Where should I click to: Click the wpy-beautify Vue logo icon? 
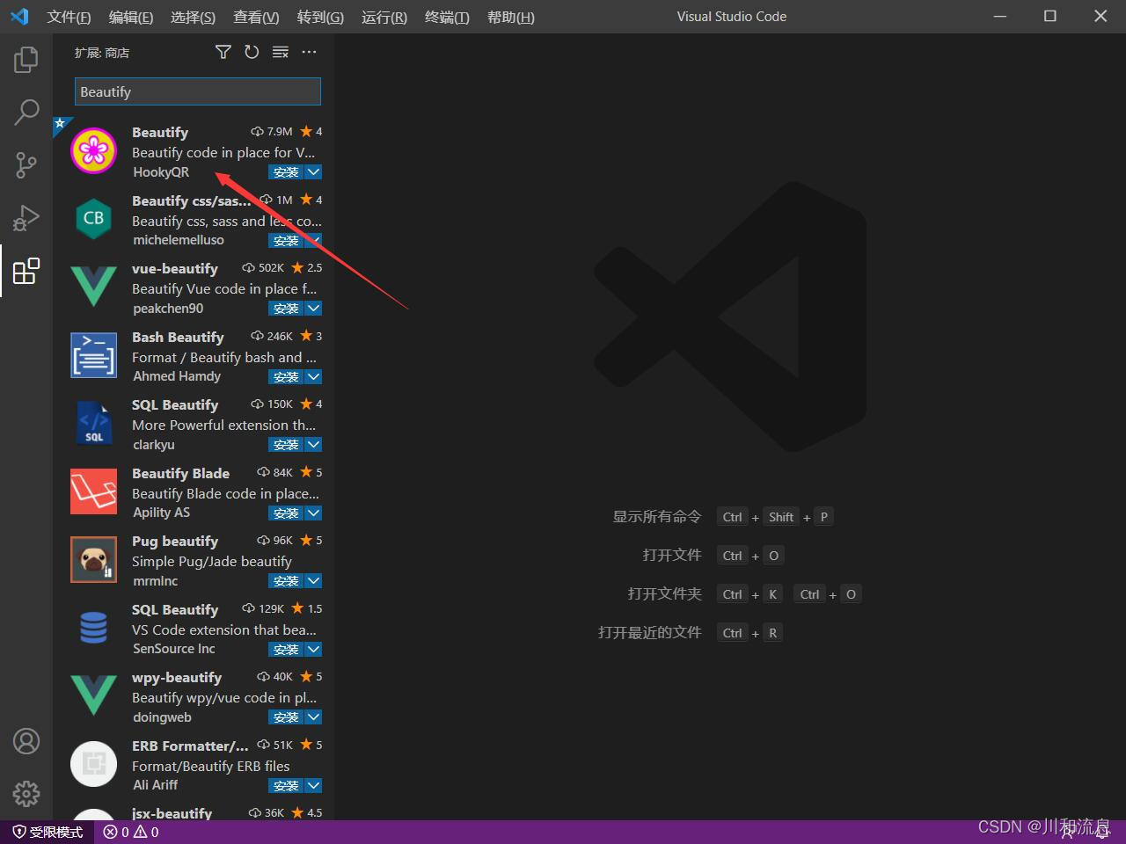pos(93,696)
